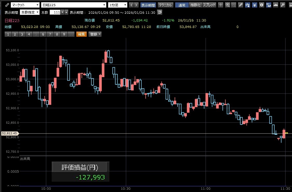Image resolution: width=292 pixels, height=192 pixels.
Task: Open chart settings with wrench icon
Action: coord(283,5)
